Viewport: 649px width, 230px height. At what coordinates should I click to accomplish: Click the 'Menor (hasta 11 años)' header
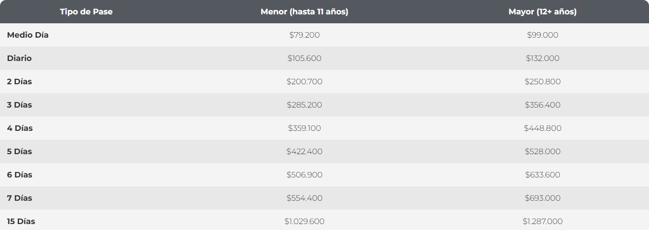(x=304, y=12)
